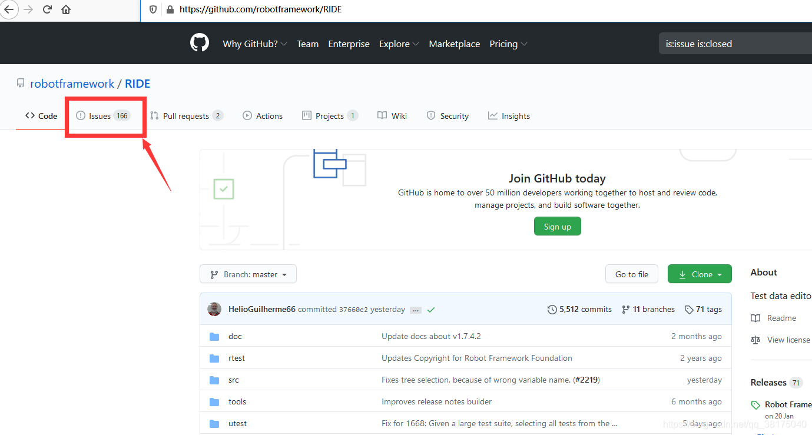Switch to the Actions tab
812x435 pixels.
click(x=263, y=116)
